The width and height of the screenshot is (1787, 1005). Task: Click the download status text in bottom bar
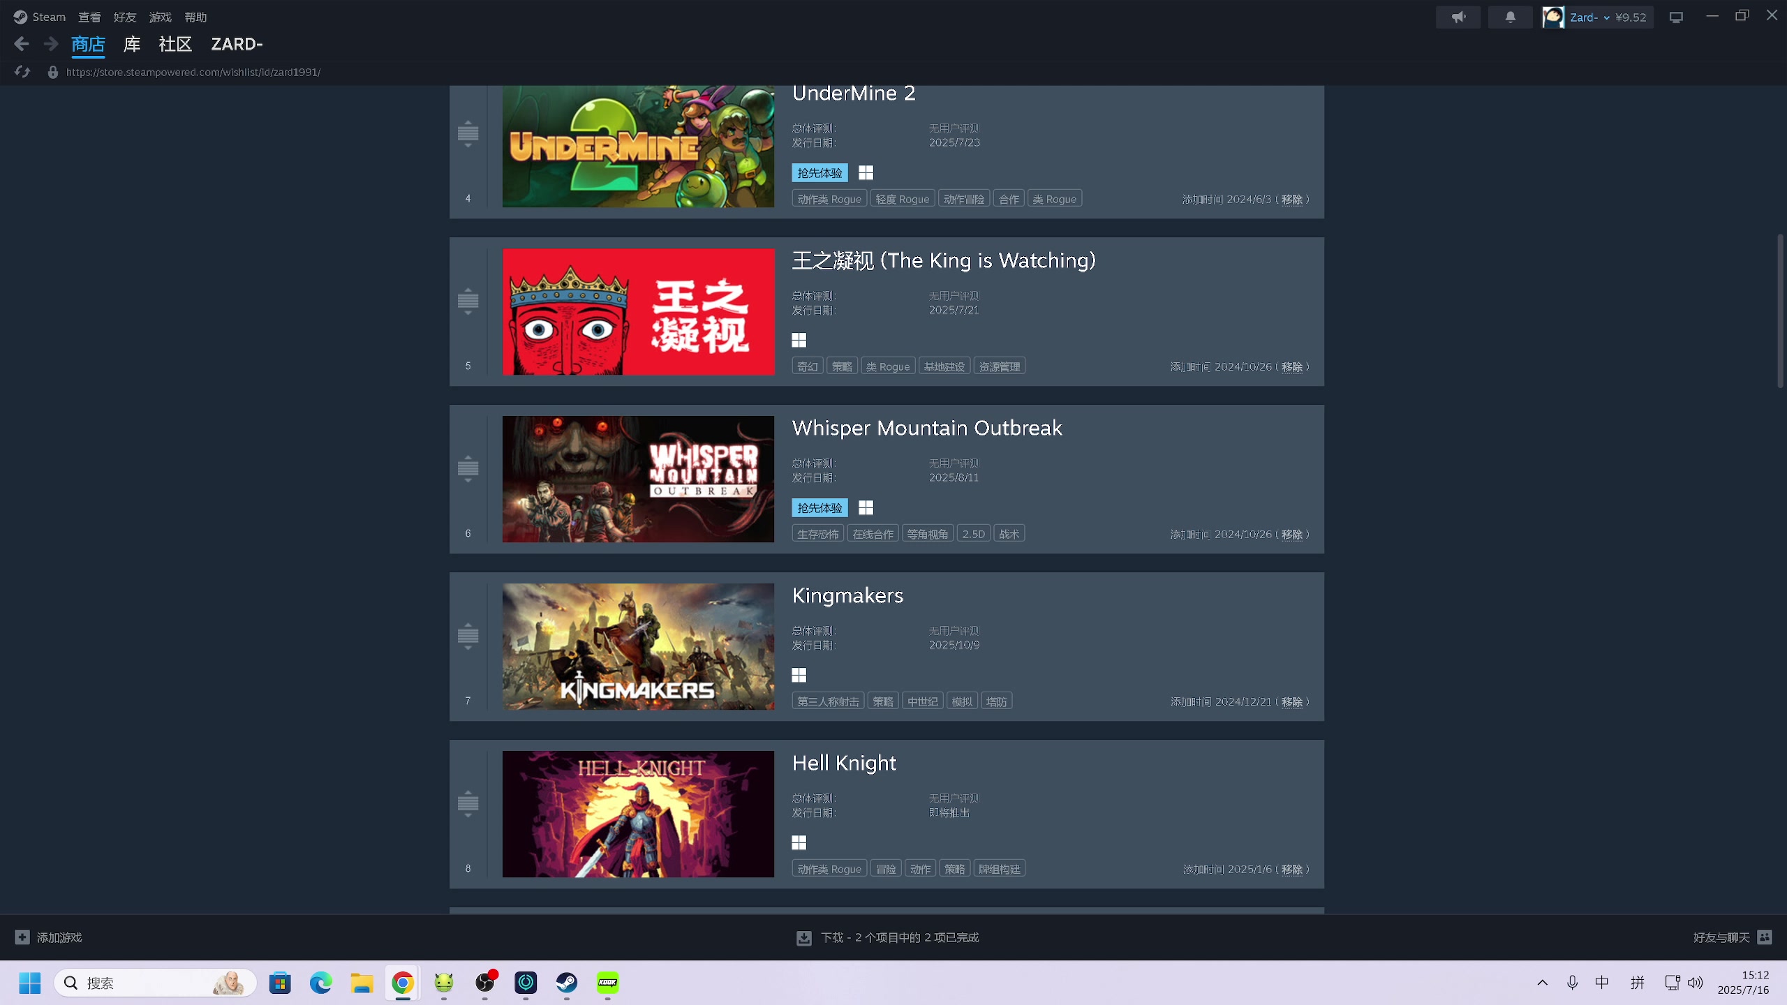pyautogui.click(x=900, y=937)
